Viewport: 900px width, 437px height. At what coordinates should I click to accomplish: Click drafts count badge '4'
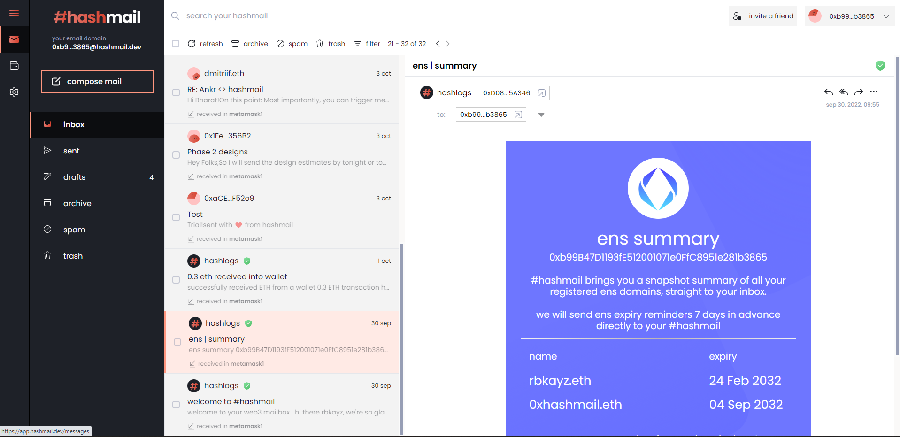pos(151,177)
